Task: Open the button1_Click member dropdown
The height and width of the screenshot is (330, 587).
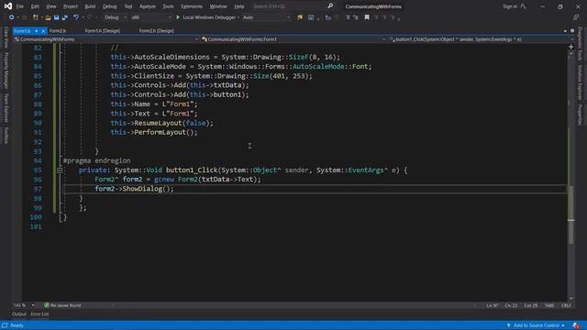Action: [481, 39]
